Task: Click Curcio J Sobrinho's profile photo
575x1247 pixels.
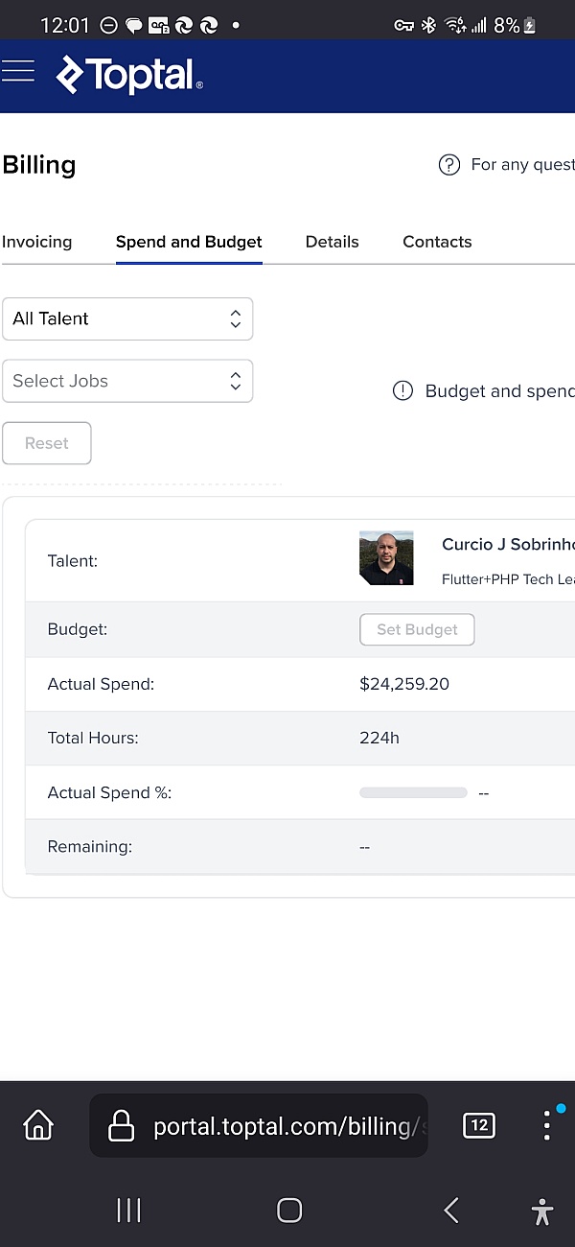Action: tap(386, 558)
